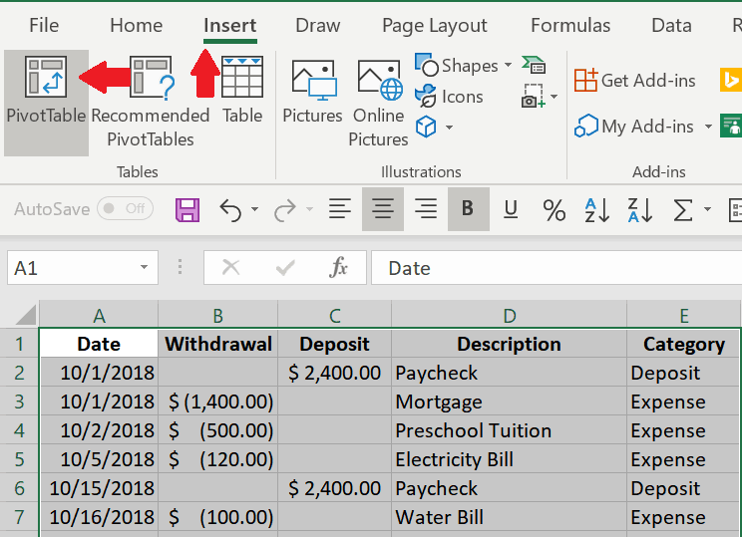This screenshot has width=742, height=537.
Task: Toggle the AutoSave switch
Action: [125, 209]
